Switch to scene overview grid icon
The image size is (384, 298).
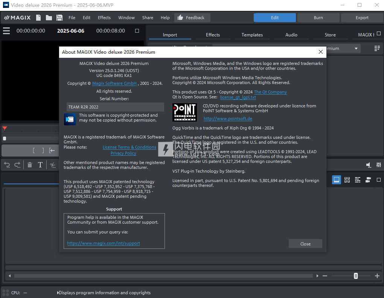tap(347, 180)
